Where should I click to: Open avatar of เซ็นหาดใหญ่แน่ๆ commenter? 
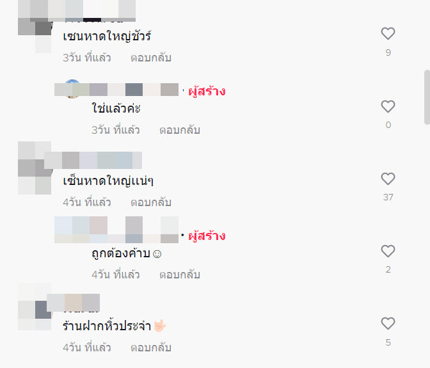[35, 168]
